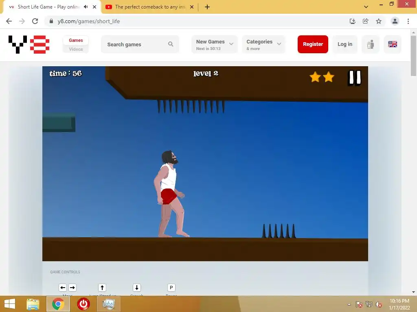Open a new browser tab
Viewport: 417px width, 312px height.
(x=207, y=7)
